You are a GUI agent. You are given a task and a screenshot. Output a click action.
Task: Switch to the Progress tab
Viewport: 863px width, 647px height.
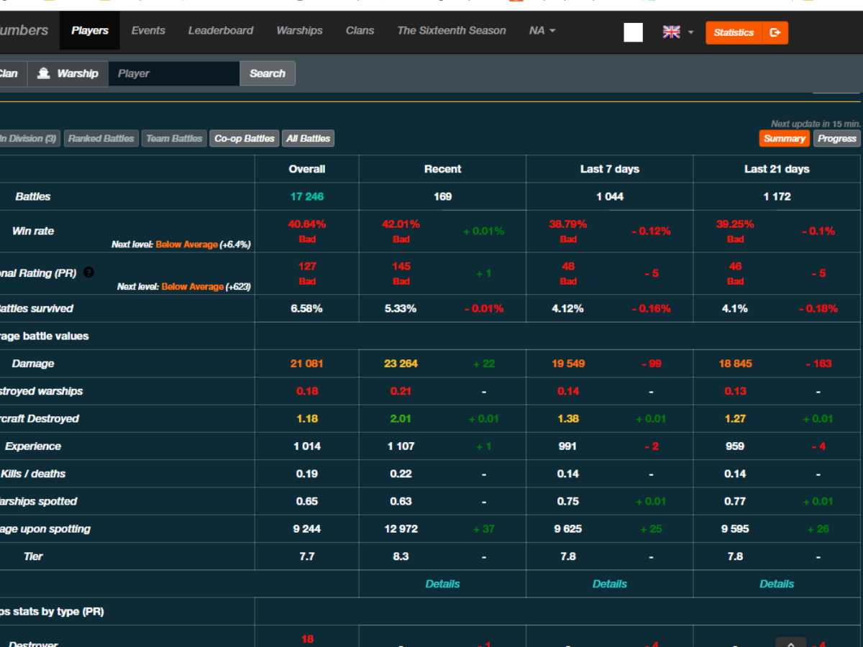836,139
